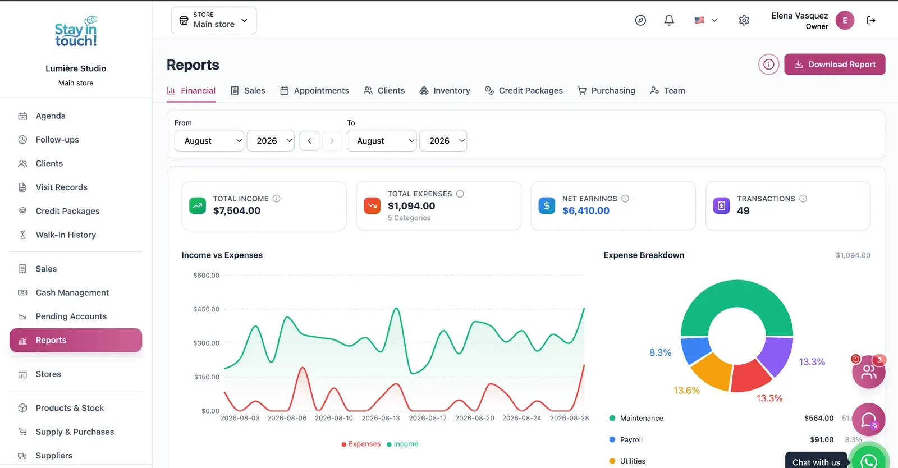Open Agenda in the sidebar
The image size is (898, 468).
click(76, 116)
